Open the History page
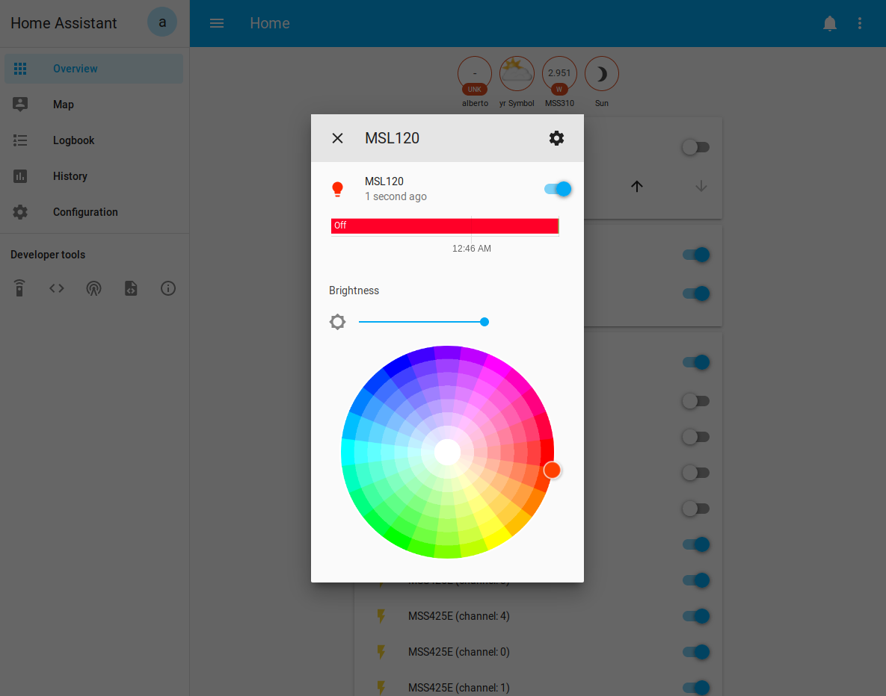Viewport: 886px width, 696px height. (93, 176)
